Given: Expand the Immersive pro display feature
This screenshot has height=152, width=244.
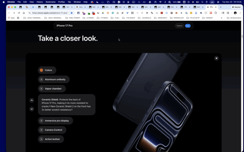Looking at the screenshot, I should [x=55, y=121].
